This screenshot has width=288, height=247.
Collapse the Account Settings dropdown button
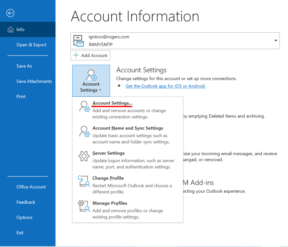point(91,81)
